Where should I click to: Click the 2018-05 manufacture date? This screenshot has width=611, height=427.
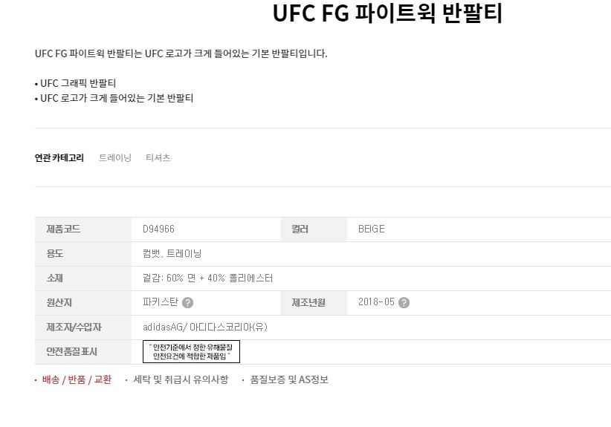click(375, 303)
